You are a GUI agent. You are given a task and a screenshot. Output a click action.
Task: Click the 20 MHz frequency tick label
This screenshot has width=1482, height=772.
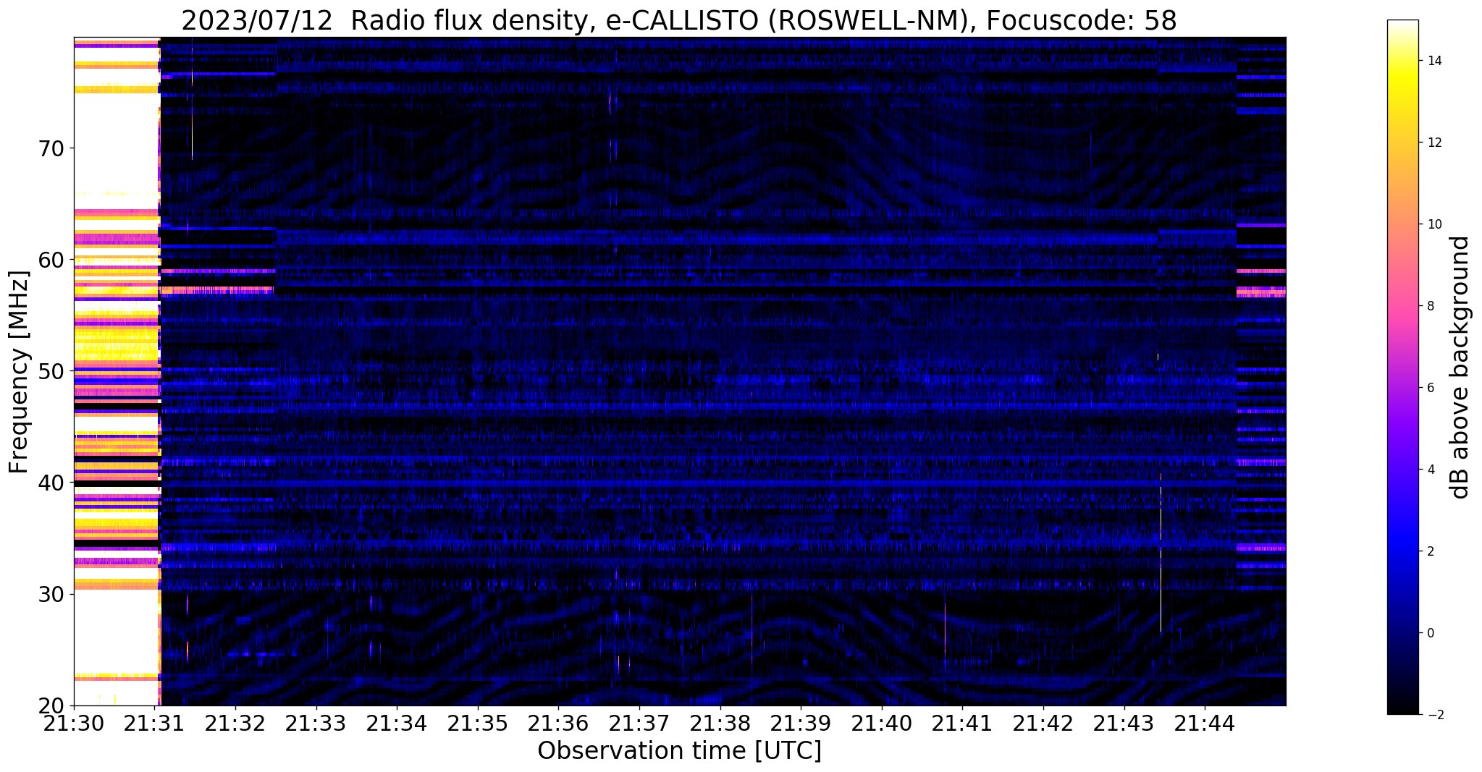[53, 705]
